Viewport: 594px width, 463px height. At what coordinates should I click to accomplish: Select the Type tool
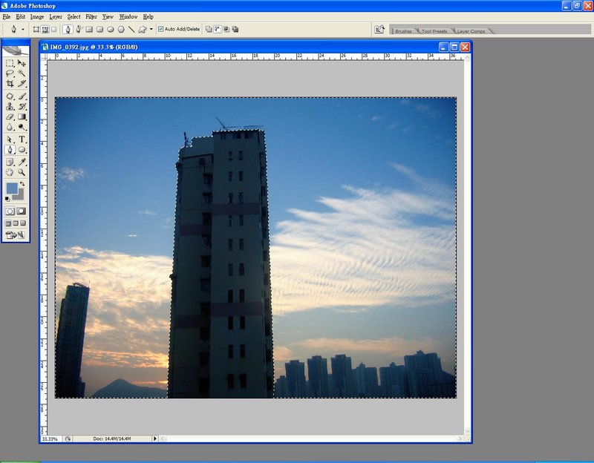22,139
